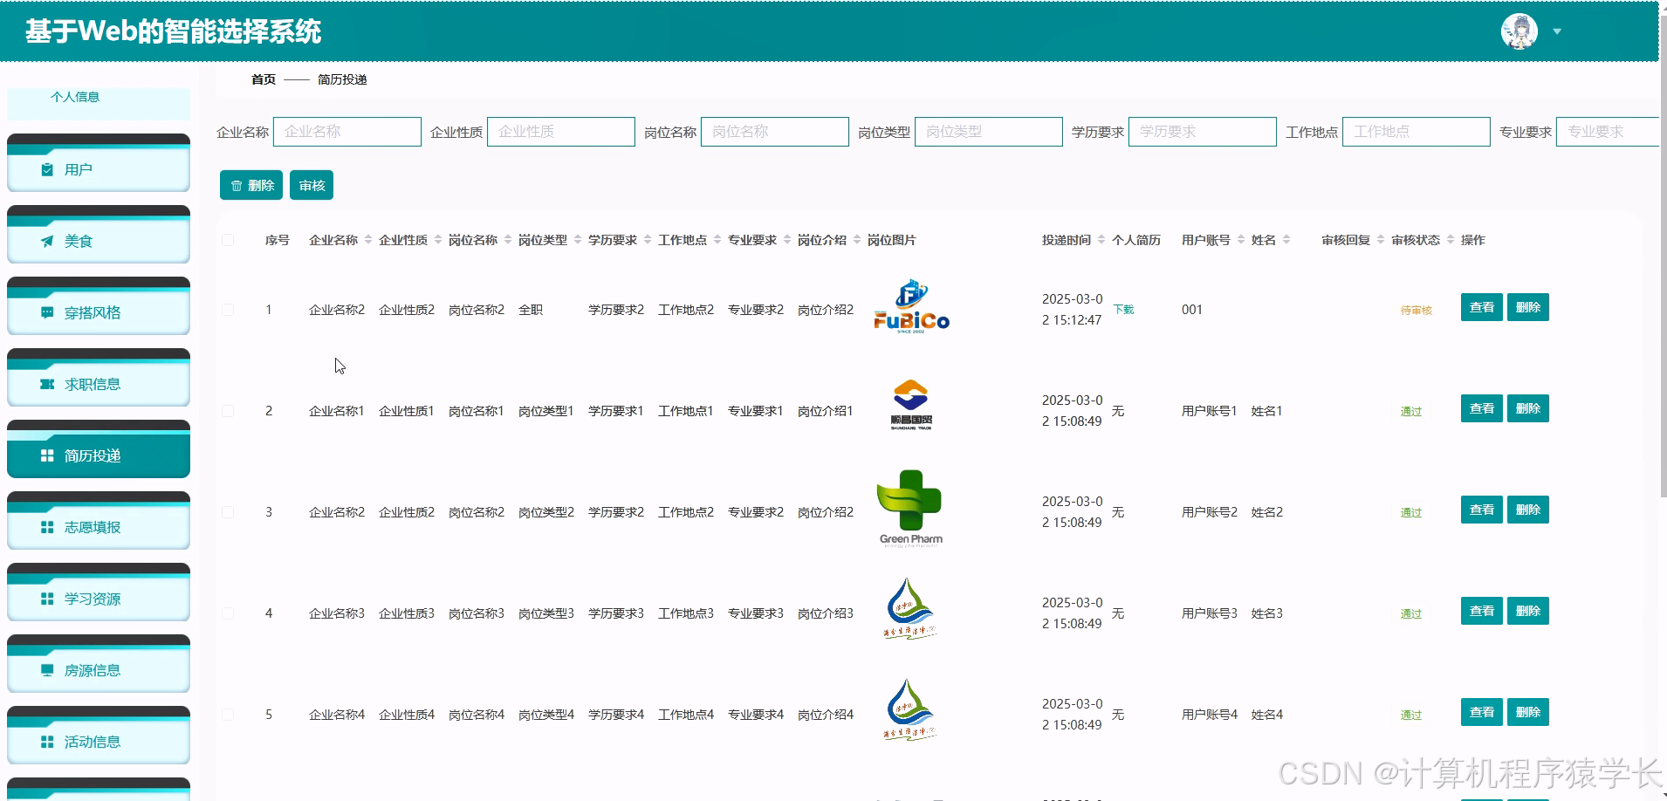Viewport: 1667px width, 801px height.
Task: Open the 用户 menu in sidebar
Action: click(x=99, y=163)
